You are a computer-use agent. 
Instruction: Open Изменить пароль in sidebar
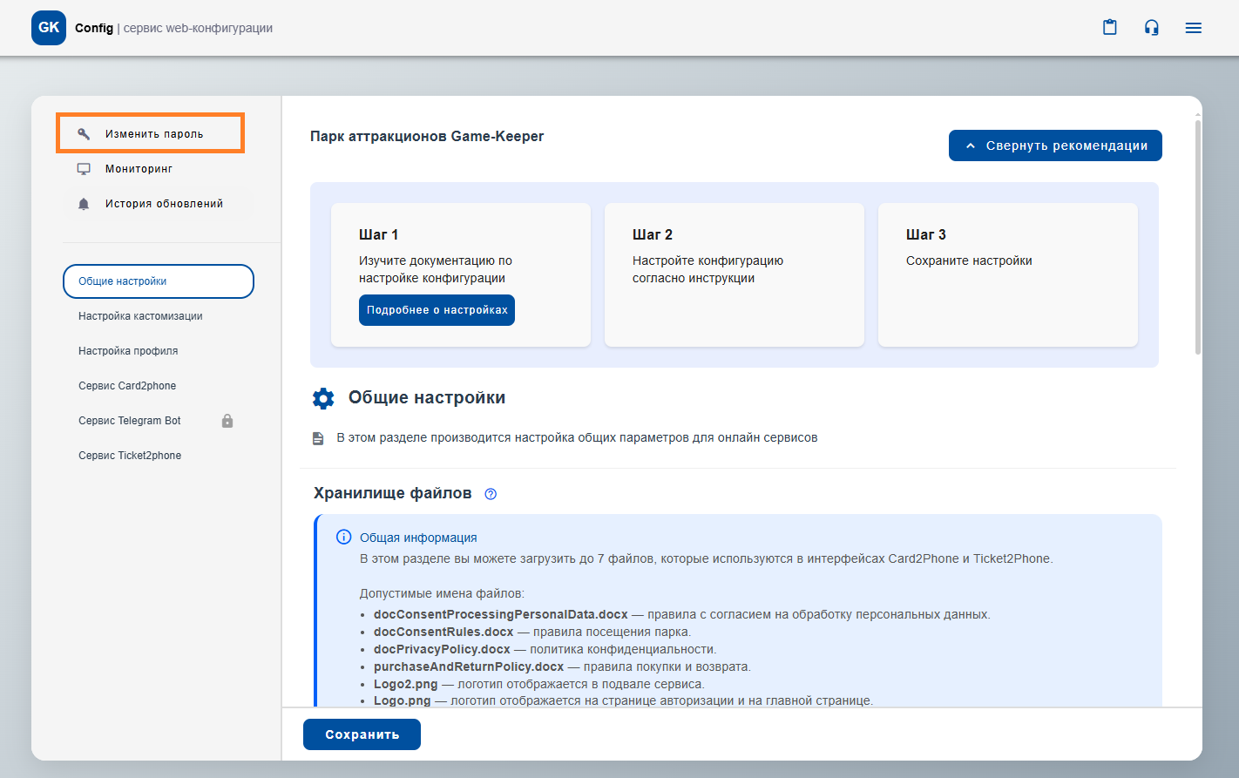153,134
